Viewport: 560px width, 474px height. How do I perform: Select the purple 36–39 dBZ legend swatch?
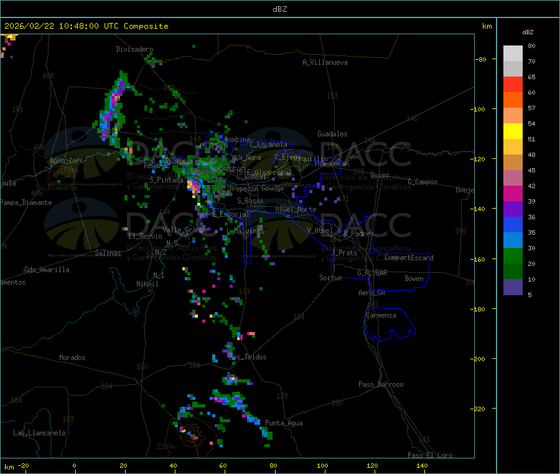click(x=513, y=209)
